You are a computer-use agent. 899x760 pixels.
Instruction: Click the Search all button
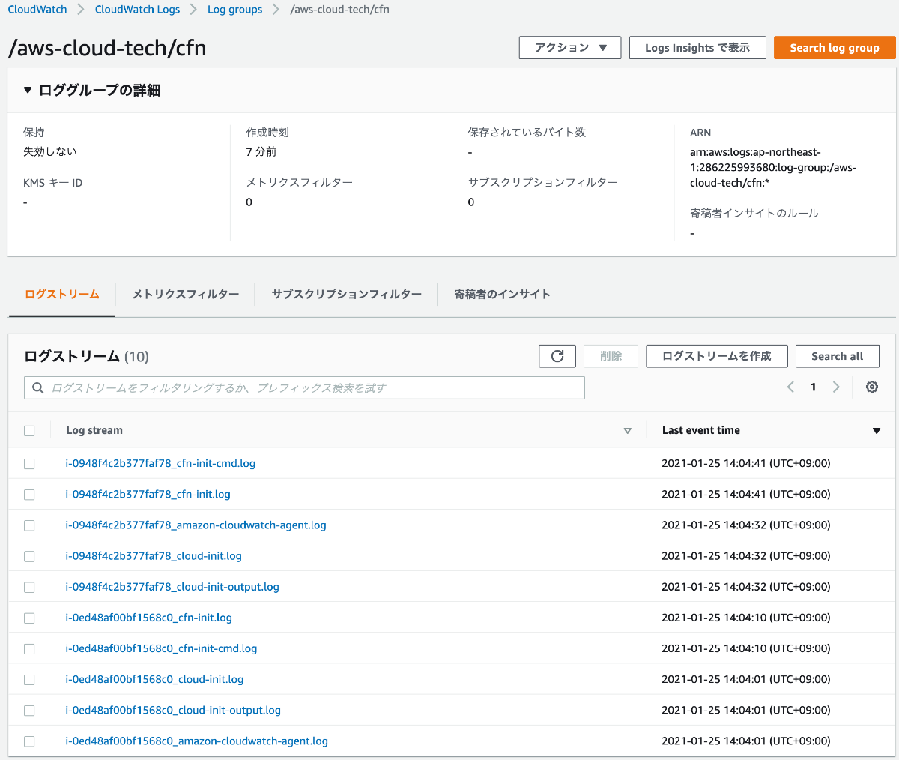pos(837,356)
